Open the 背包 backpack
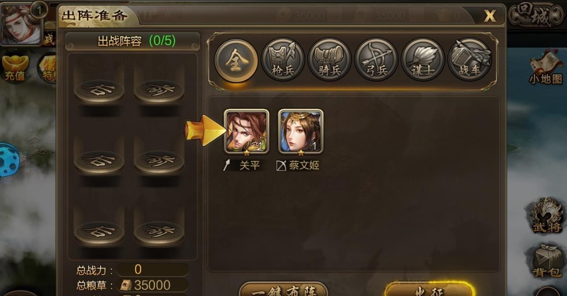Screen dimensions: 567x296 click(546, 261)
